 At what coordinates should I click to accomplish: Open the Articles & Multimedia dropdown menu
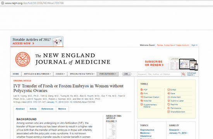37,74
